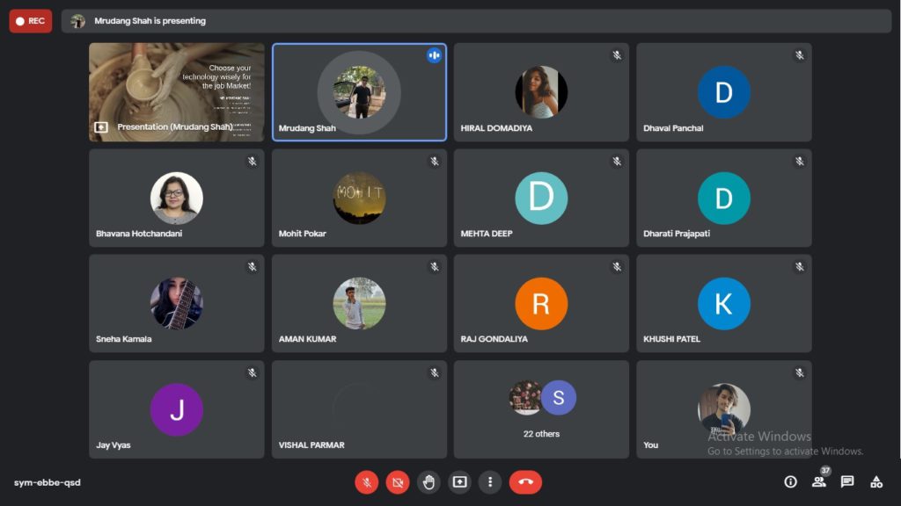901x506 pixels.
Task: Select Dhaval Panchal's participant tile
Action: (x=723, y=92)
